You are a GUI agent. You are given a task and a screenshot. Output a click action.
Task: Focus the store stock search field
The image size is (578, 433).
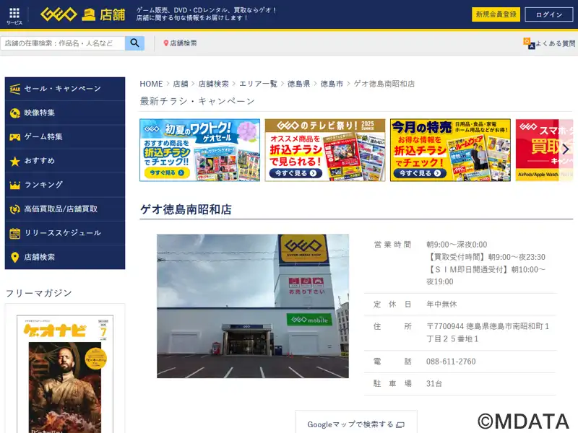pos(63,43)
